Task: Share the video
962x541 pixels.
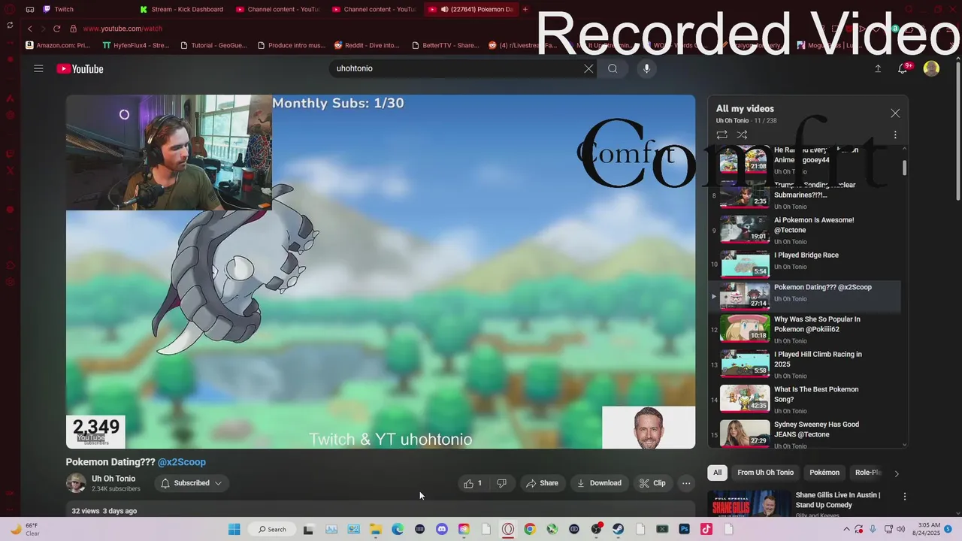Action: 542,483
